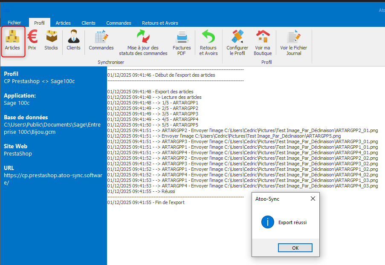This screenshot has width=385, height=265.
Task: Open Retours et Avoirs green arrow icon
Action: pyautogui.click(x=208, y=43)
